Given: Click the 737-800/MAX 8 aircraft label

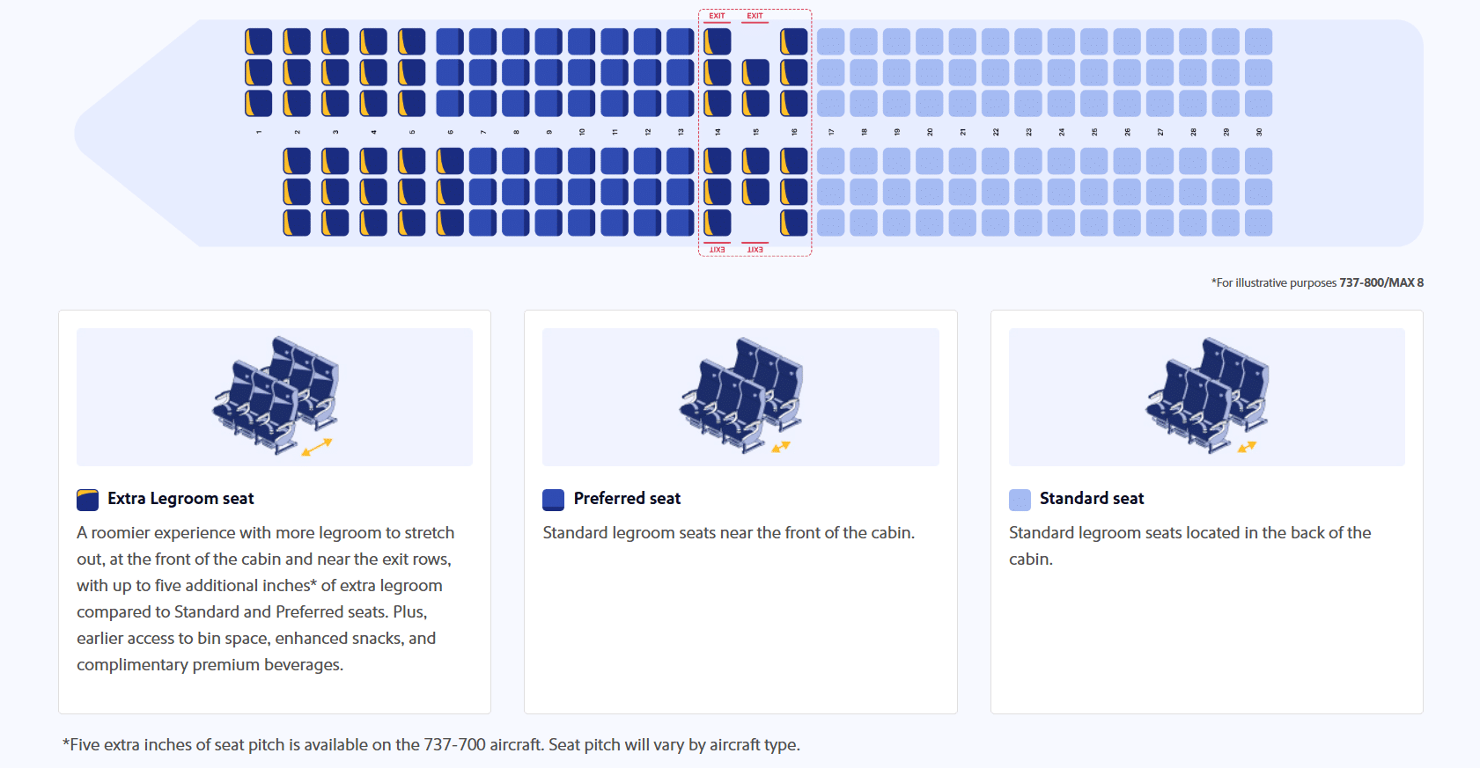Looking at the screenshot, I should click(1381, 282).
